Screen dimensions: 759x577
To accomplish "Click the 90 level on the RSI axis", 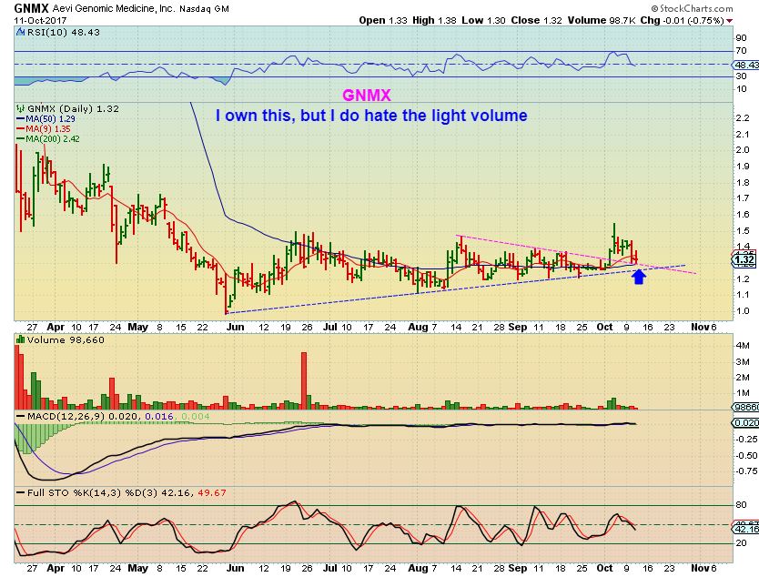I will click(x=741, y=38).
